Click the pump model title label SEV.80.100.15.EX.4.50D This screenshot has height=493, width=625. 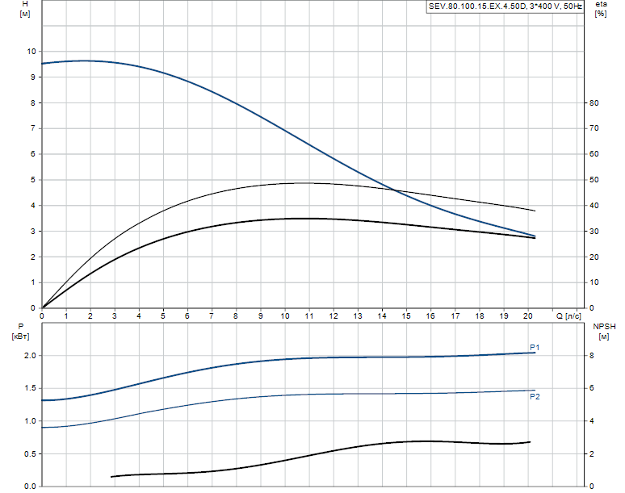pos(505,6)
